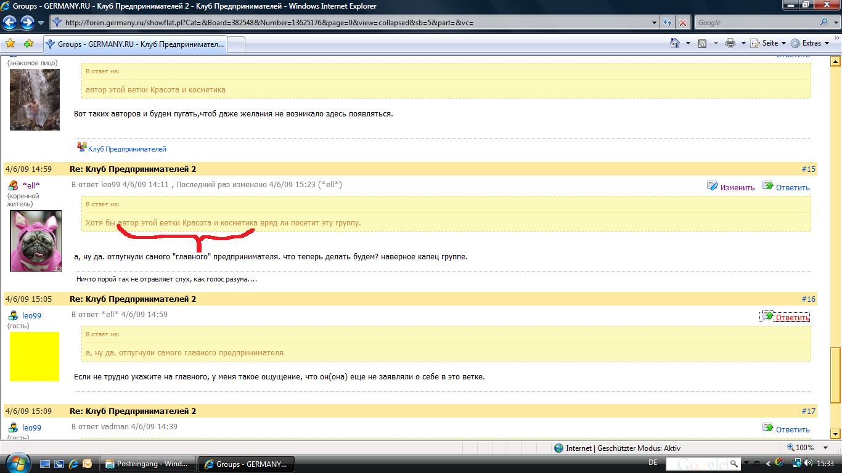
Task: Stop page loading with the red X icon
Action: click(683, 23)
